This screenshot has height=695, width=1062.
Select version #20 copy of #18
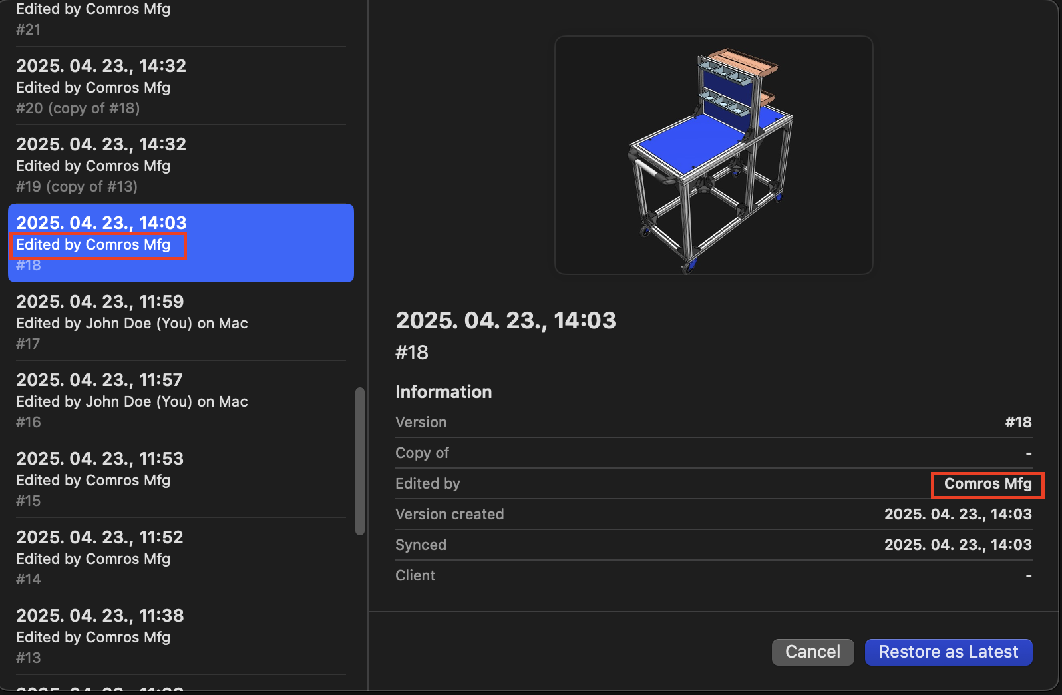[x=181, y=86]
